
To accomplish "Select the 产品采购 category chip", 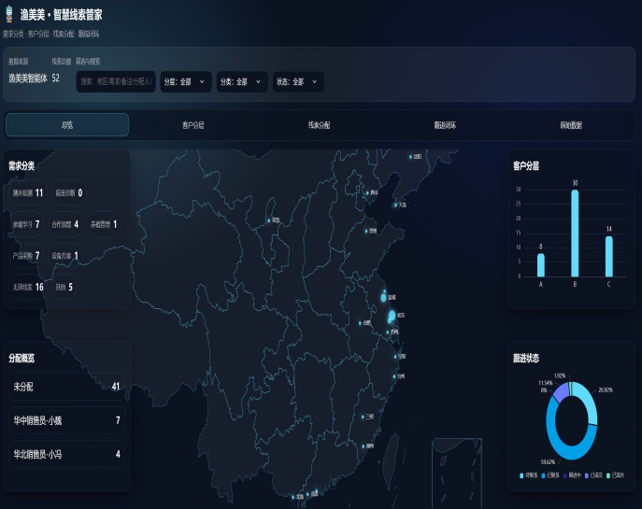I will tap(26, 255).
